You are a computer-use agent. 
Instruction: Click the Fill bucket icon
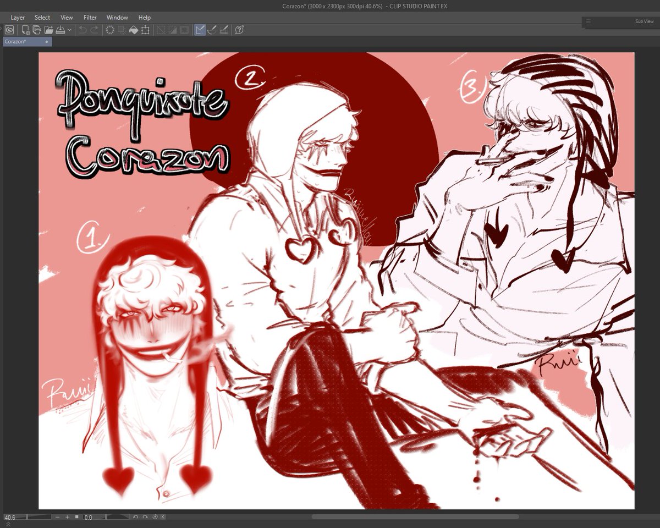coord(133,30)
